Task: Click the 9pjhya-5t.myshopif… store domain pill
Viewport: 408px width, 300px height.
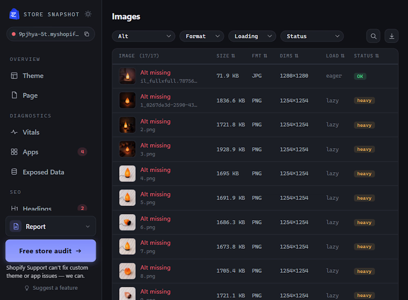Action: tap(51, 34)
